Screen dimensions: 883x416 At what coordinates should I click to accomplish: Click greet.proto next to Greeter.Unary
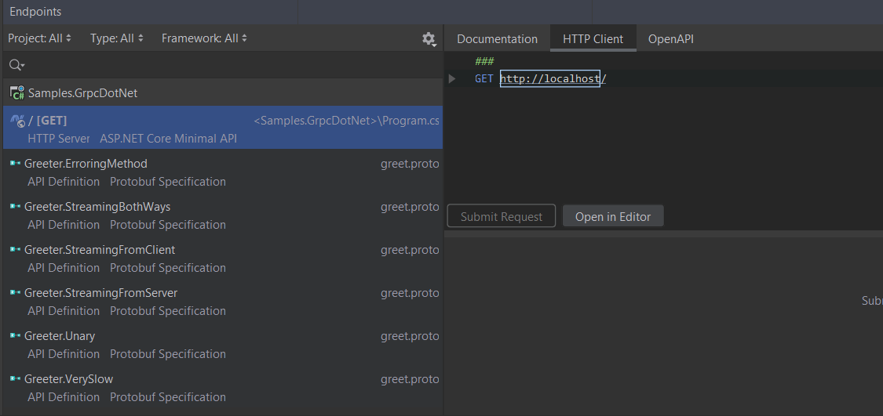pyautogui.click(x=410, y=335)
